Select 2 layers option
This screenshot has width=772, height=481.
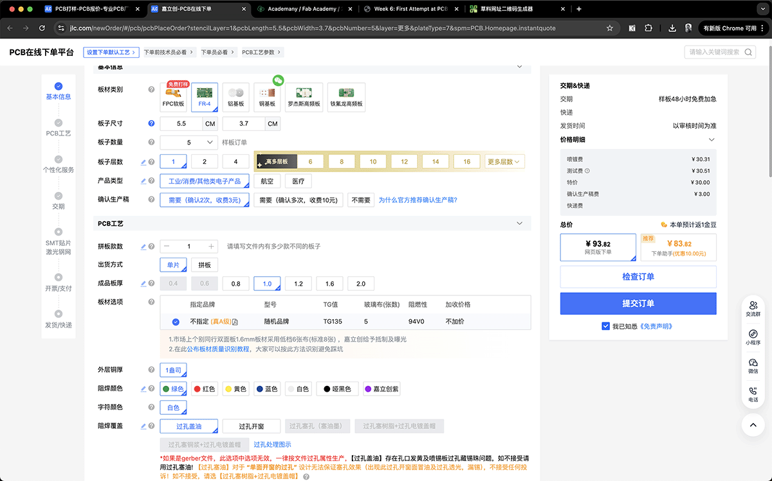(205, 162)
